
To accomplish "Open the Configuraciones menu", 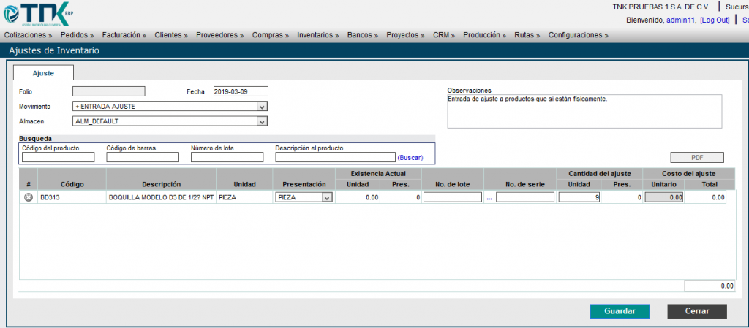I will coord(578,35).
